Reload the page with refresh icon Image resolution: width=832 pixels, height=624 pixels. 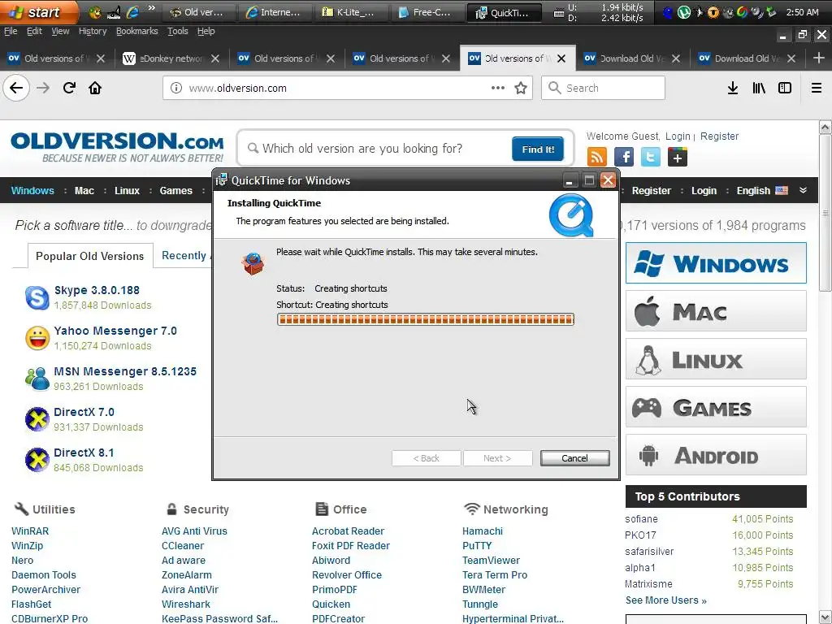[69, 88]
